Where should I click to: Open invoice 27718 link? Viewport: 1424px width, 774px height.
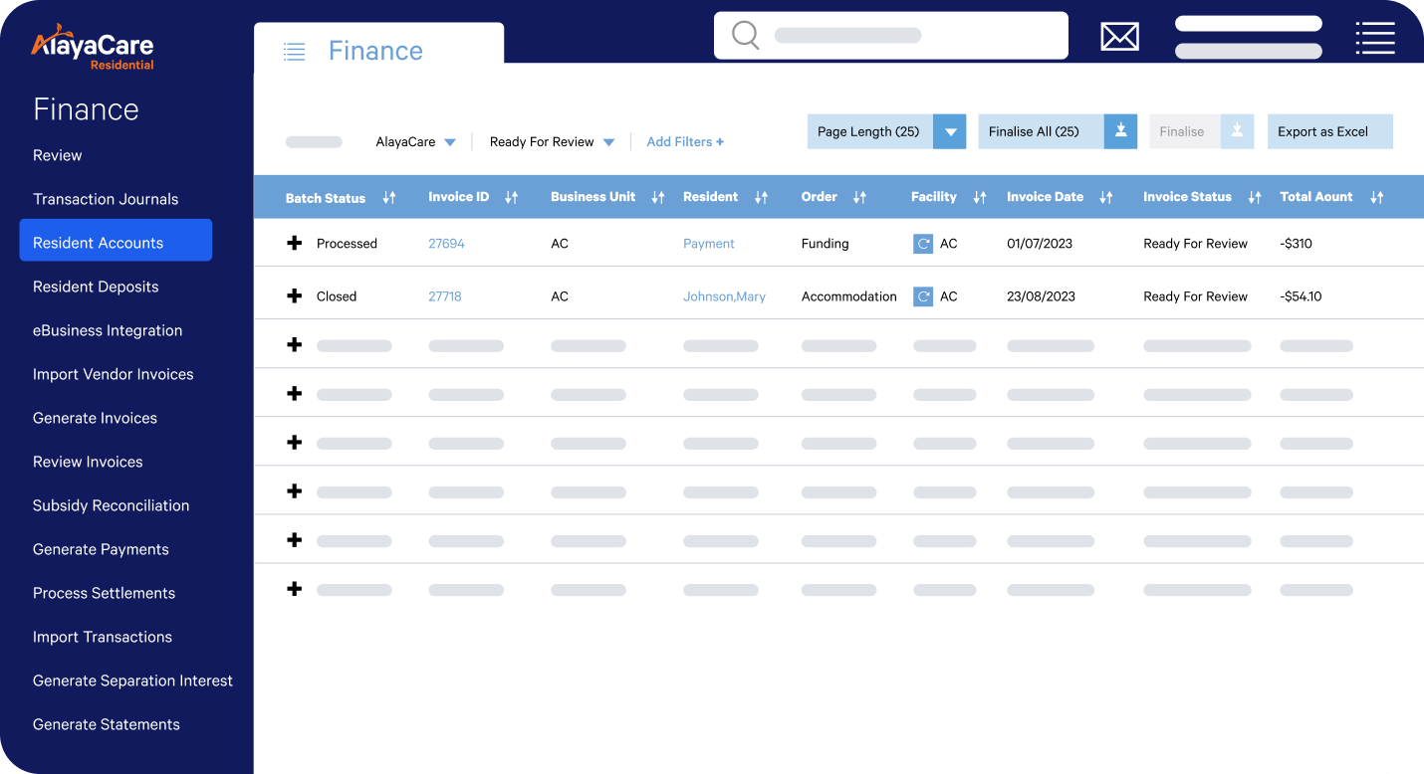pyautogui.click(x=445, y=296)
